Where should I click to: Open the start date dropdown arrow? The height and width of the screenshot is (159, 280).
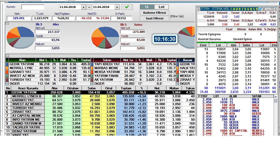pyautogui.click(x=83, y=7)
